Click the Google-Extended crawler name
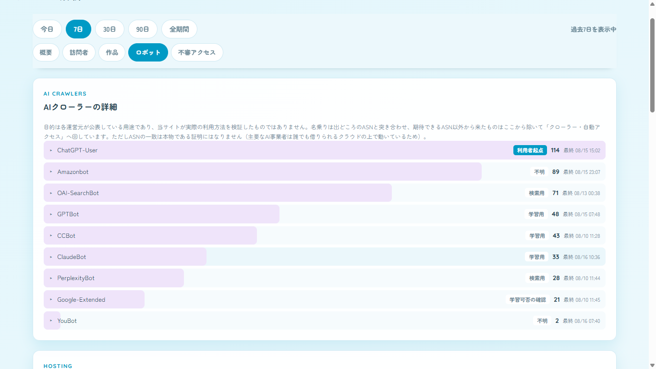 [81, 300]
